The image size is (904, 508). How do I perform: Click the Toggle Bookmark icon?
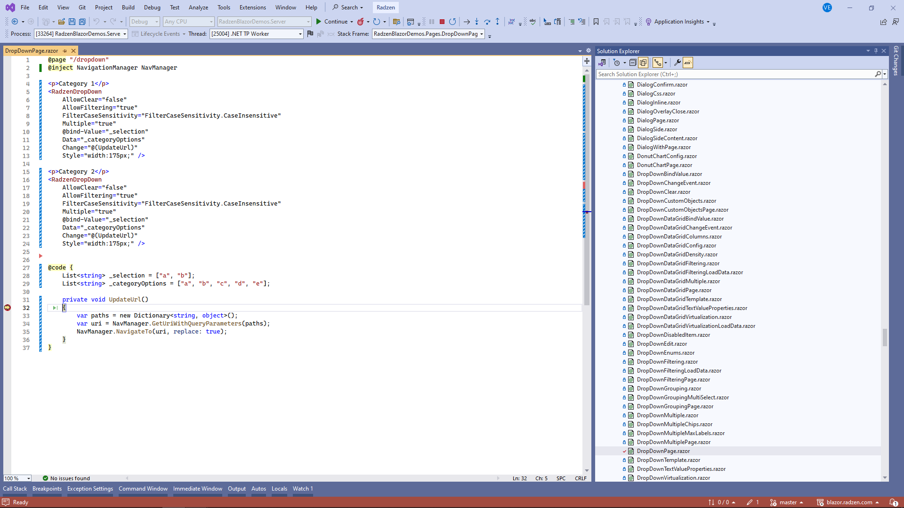[x=596, y=22]
